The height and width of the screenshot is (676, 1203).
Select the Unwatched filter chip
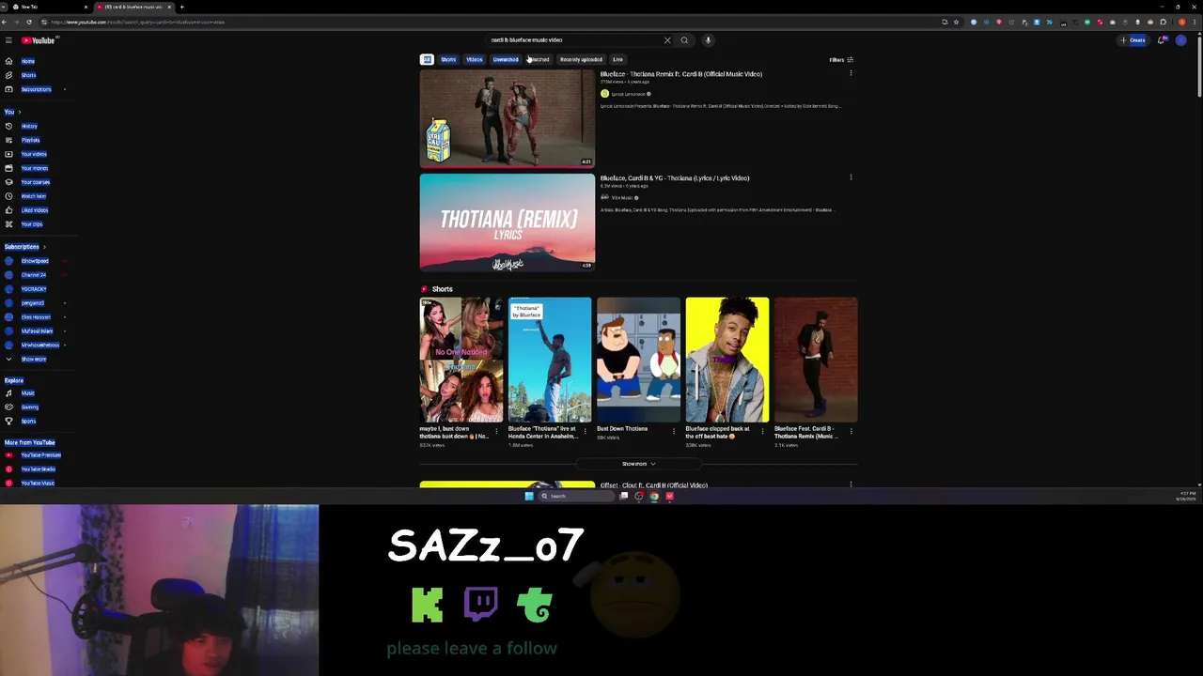coord(506,60)
